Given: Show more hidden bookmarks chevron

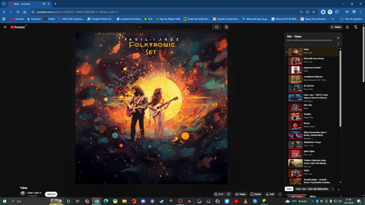Looking at the screenshot, I should tap(332, 19).
